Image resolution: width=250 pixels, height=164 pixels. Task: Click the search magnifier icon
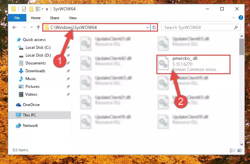click(x=236, y=27)
